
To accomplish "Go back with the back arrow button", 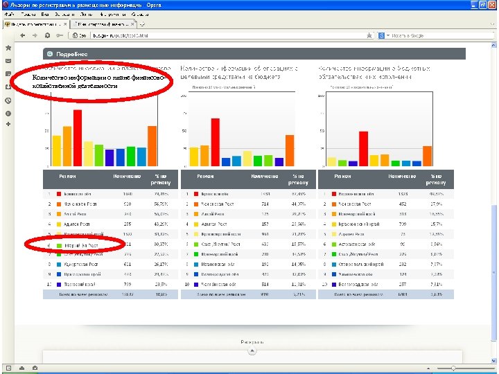I will (x=23, y=35).
